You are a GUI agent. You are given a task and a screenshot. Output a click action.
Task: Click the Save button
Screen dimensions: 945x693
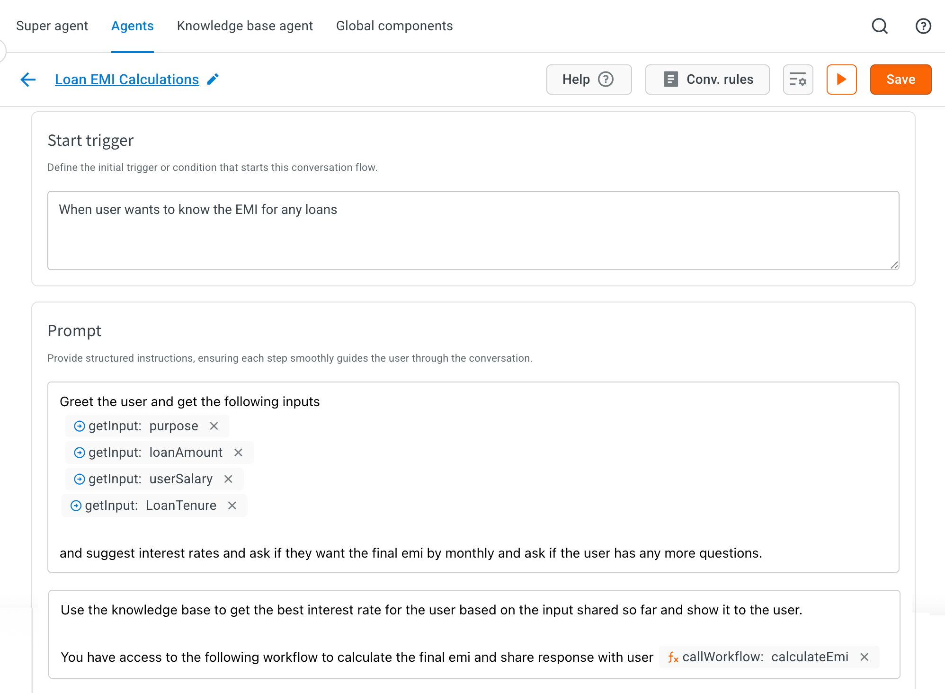coord(900,80)
